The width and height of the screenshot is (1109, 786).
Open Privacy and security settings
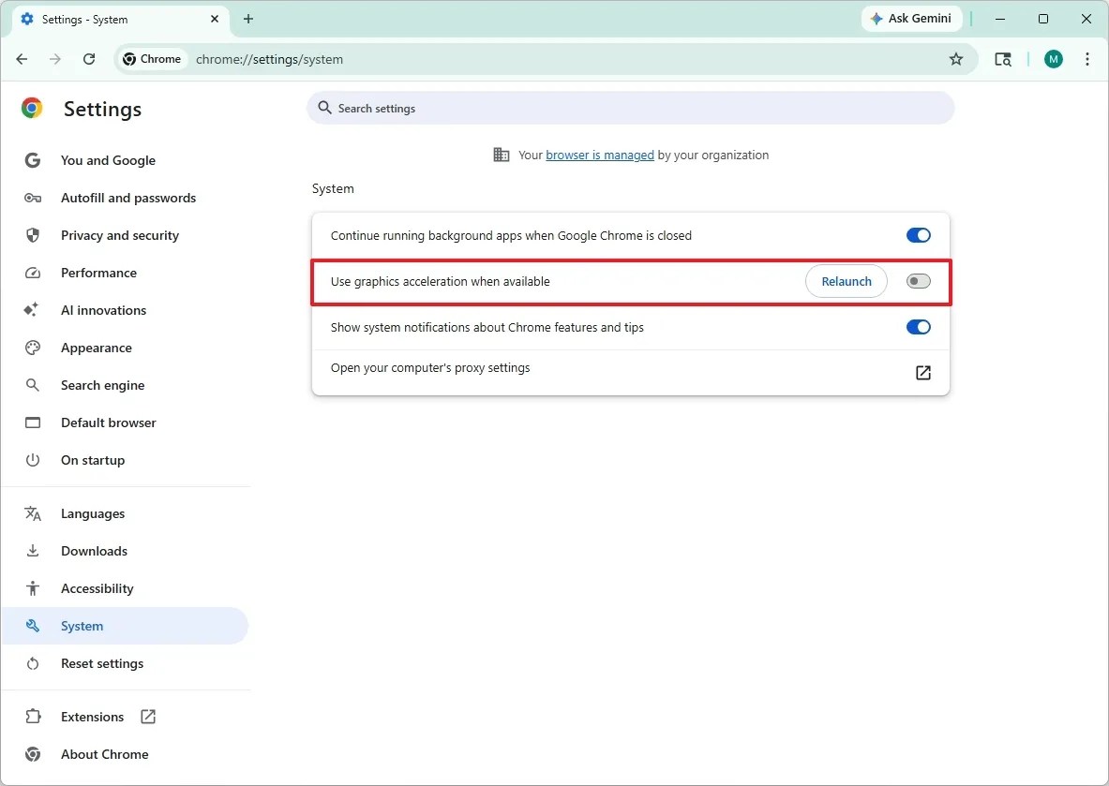click(120, 235)
